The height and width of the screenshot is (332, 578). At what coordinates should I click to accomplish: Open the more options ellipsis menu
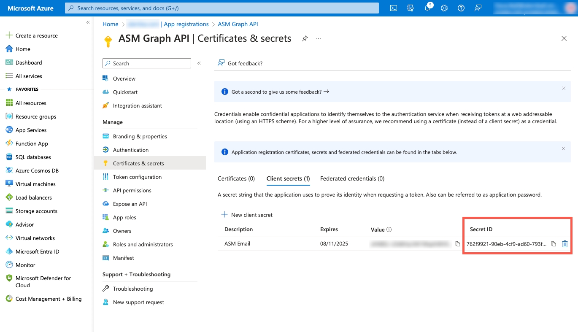click(319, 38)
